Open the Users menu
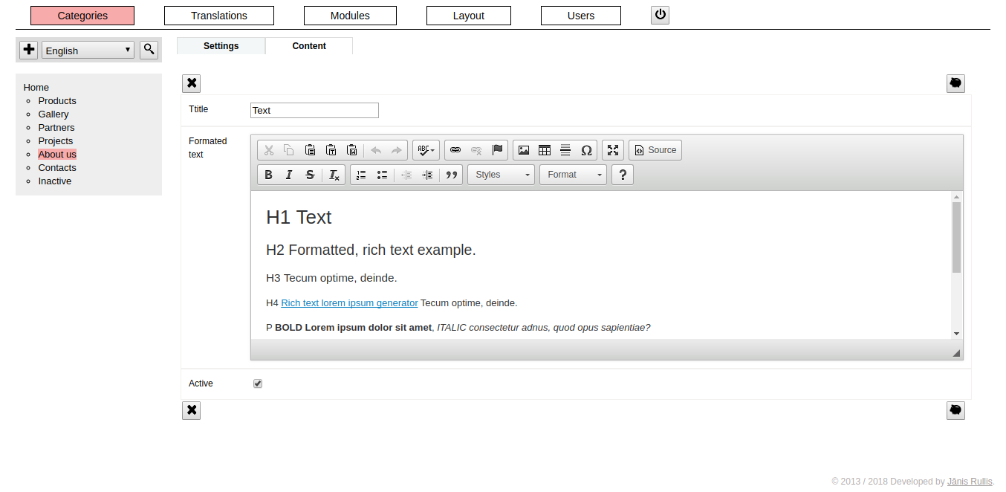The height and width of the screenshot is (492, 1006). pyautogui.click(x=581, y=16)
